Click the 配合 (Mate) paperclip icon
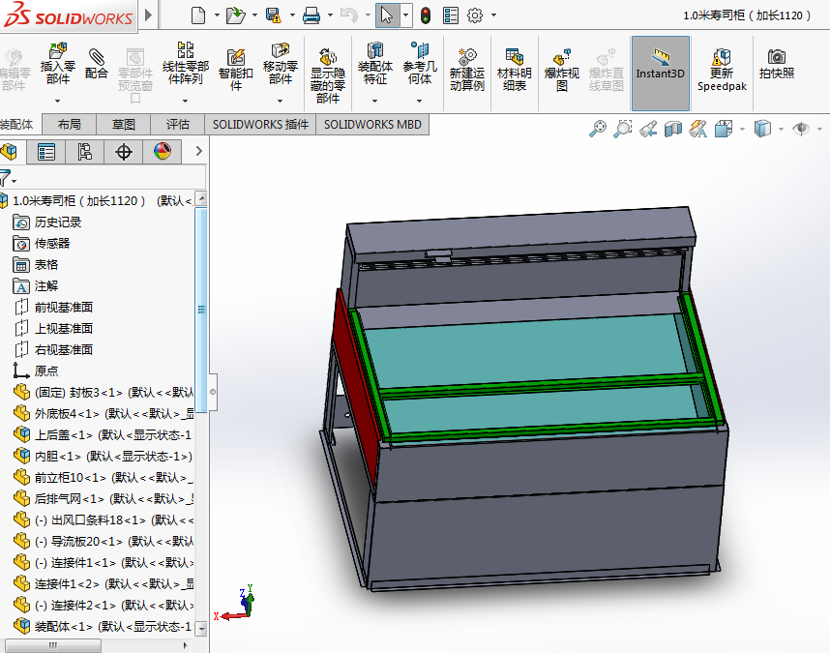 (97, 57)
